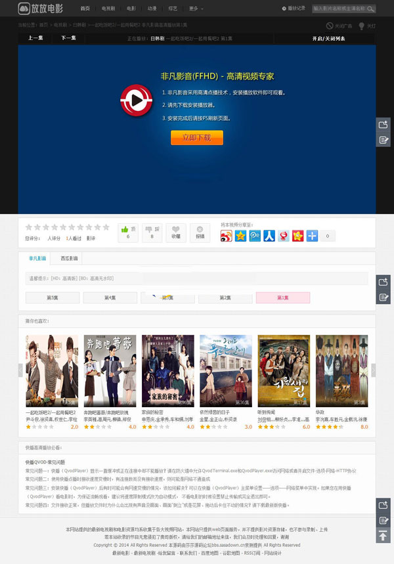Screen dimensions: 394x564
Task: Click the grey thumbs-down 踩 icon
Action: point(148,230)
